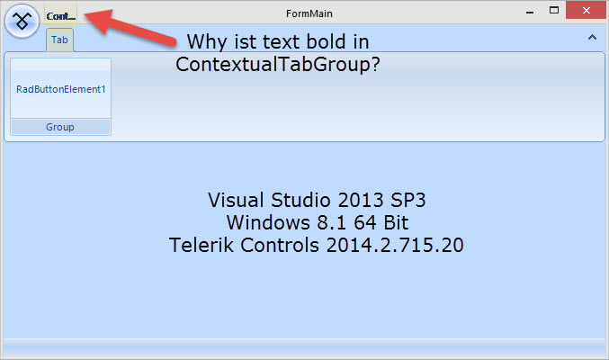This screenshot has width=609, height=360.
Task: Close the FormMain window
Action: [x=586, y=11]
